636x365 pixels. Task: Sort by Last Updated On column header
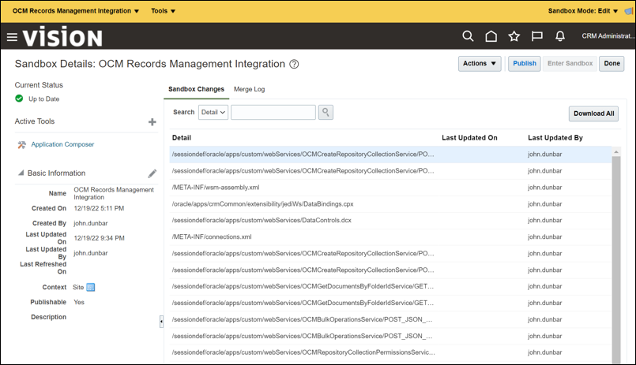tap(469, 138)
